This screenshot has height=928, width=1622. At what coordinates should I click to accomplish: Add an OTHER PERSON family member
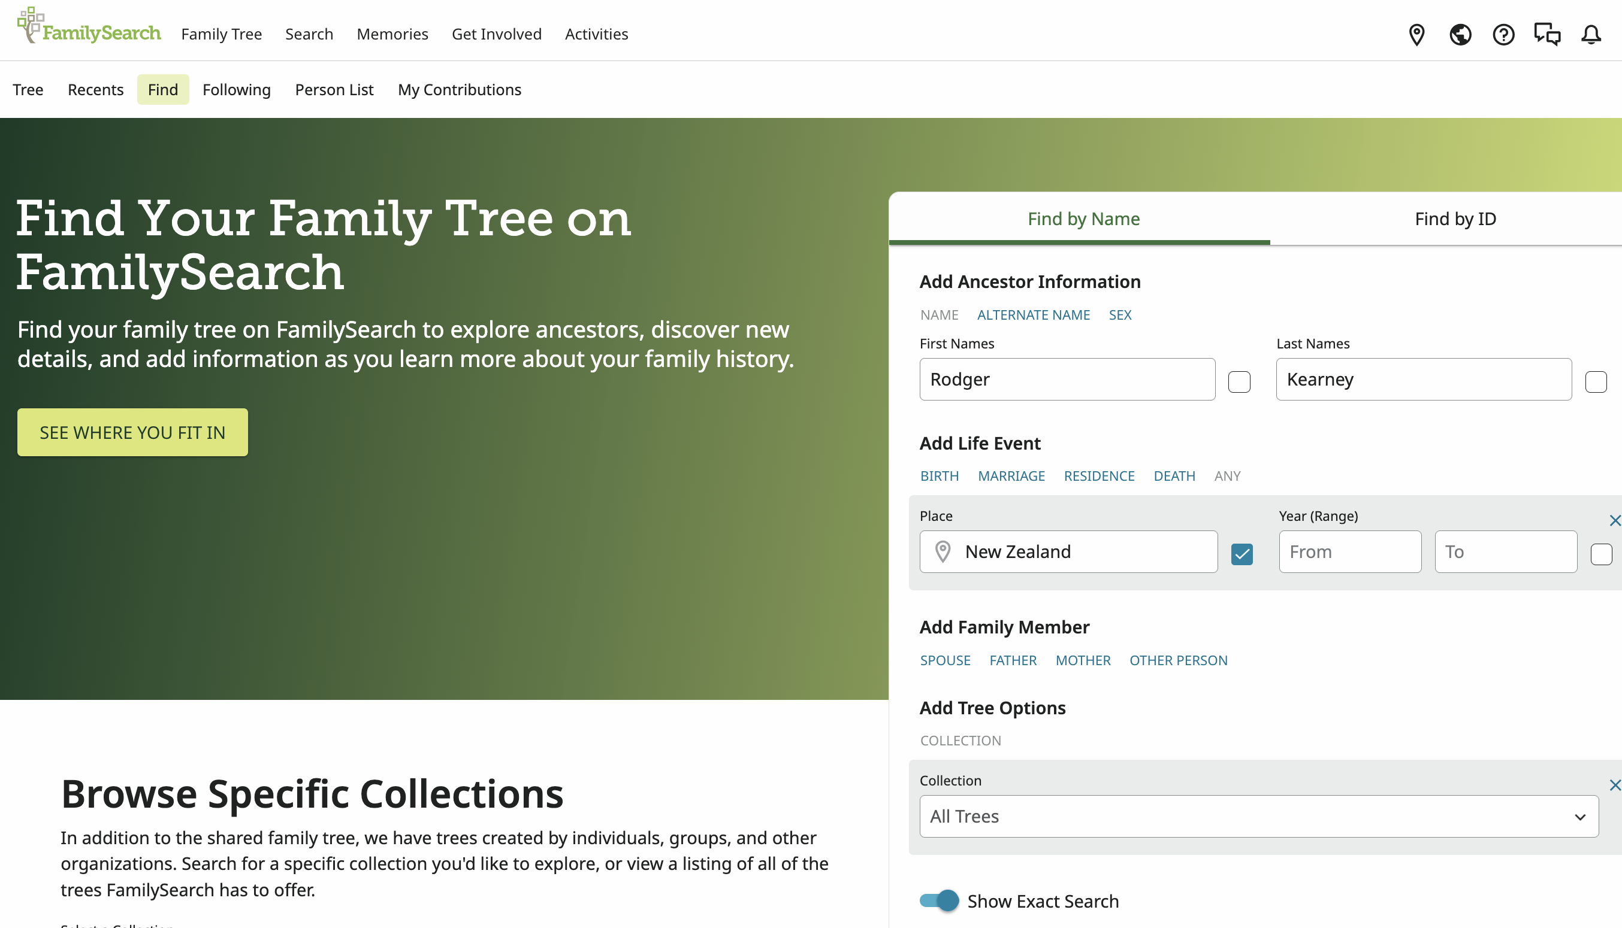click(x=1178, y=660)
